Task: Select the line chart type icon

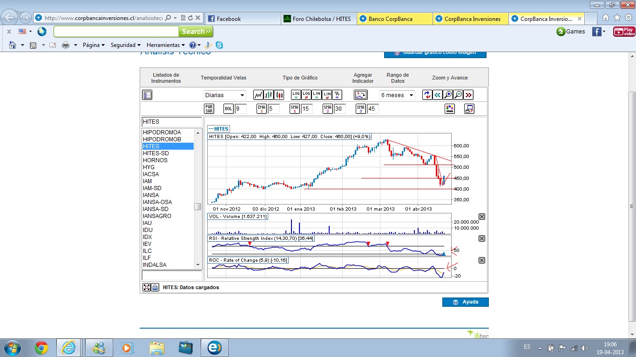Action: [258, 95]
